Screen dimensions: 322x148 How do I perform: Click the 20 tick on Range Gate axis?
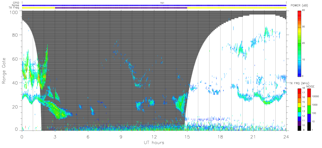pyautogui.click(x=15, y=107)
